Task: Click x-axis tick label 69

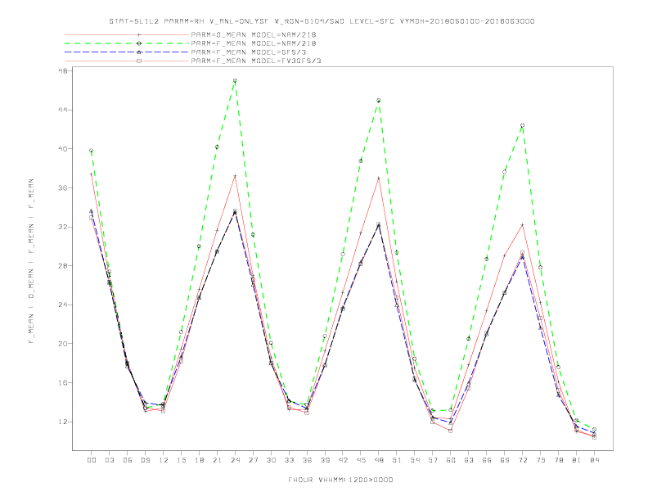Action: pyautogui.click(x=505, y=460)
